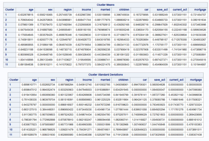This screenshot has height=141, width=209.
Task: Select cluster 7 mortgage standard deviation 0.269420695
Action: 194,114
